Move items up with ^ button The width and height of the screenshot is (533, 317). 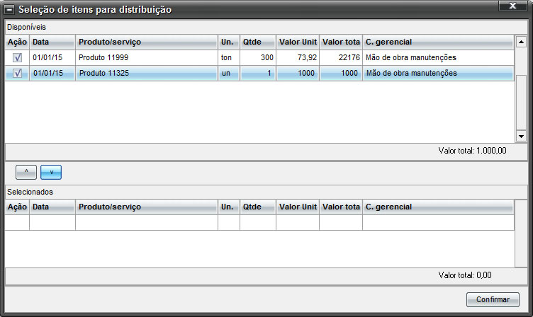[x=26, y=172]
